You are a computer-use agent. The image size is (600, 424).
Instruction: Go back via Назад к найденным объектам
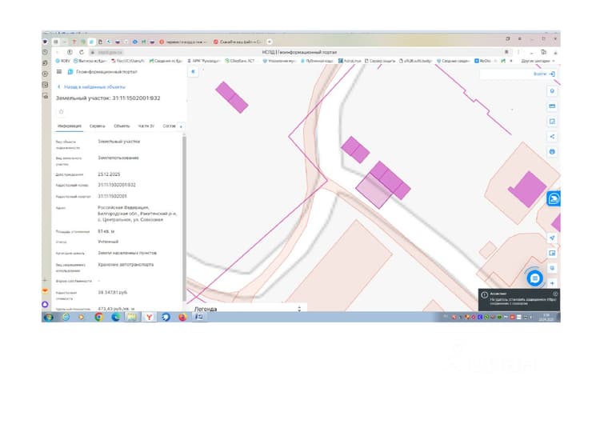[x=91, y=87]
